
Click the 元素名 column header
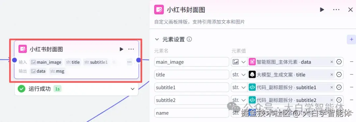pos(161,51)
